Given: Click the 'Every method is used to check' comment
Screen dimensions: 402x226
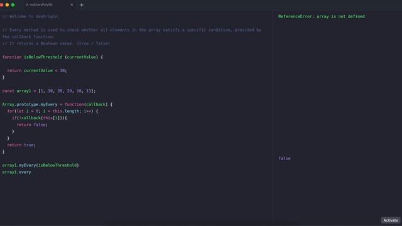Looking at the screenshot, I should (132, 30).
